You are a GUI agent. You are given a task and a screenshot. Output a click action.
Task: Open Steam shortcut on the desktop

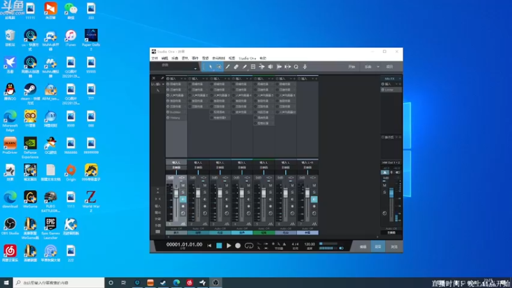30,93
